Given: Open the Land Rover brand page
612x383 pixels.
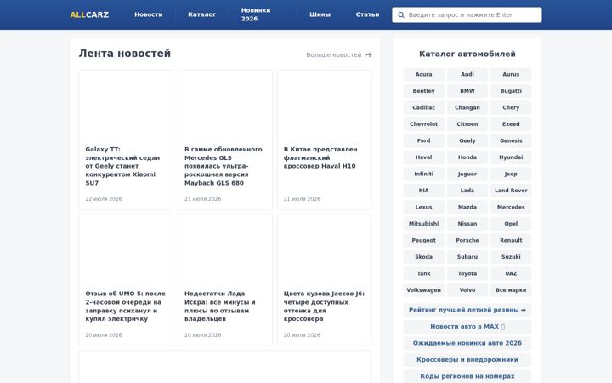Looking at the screenshot, I should [x=511, y=191].
